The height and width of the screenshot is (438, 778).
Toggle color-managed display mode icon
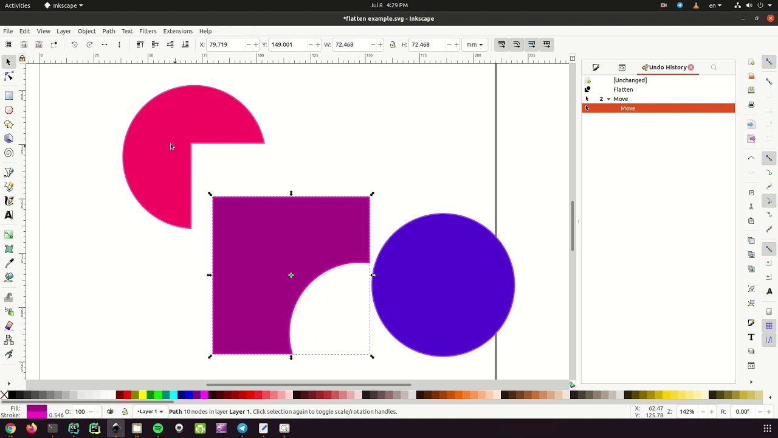coord(572,384)
